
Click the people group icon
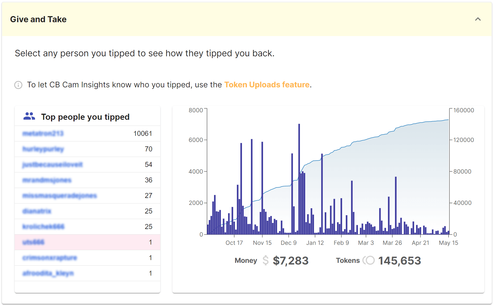tap(29, 116)
